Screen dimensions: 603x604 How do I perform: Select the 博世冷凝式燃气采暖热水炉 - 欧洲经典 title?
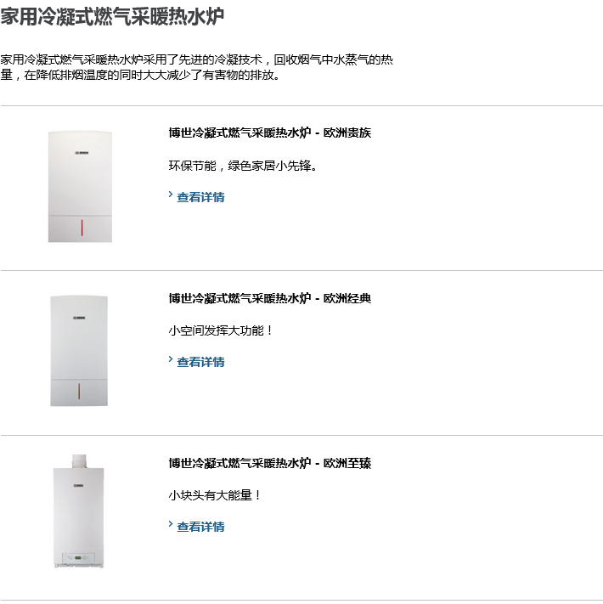pyautogui.click(x=269, y=298)
